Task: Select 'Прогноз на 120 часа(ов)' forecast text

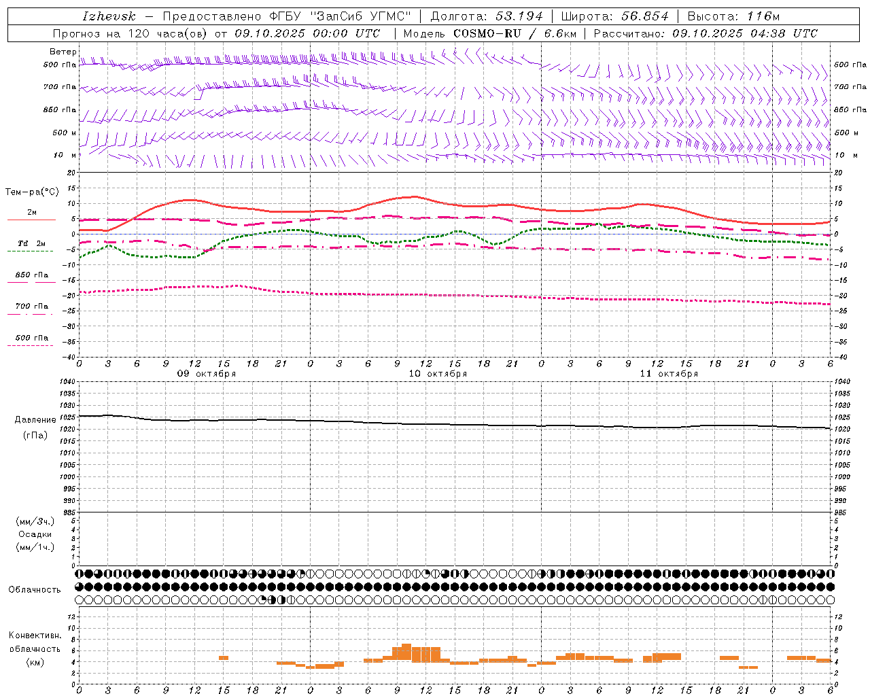Action: [x=130, y=33]
